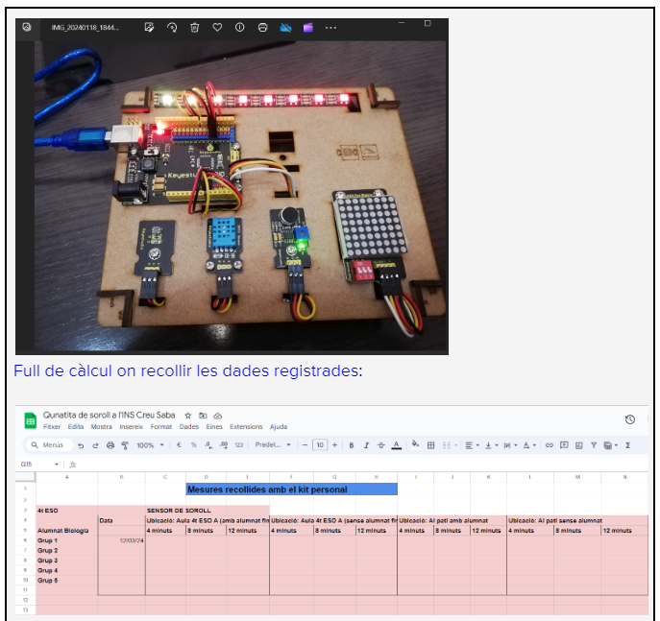
Task: Open the 100% zoom dropdown
Action: point(149,445)
